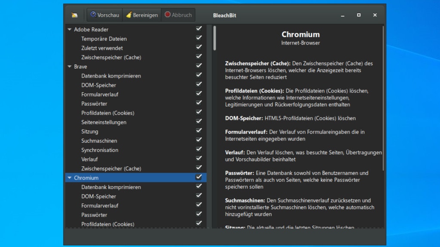Select Sitzung under Brave
Viewport: 440px width, 247px height.
click(x=136, y=131)
